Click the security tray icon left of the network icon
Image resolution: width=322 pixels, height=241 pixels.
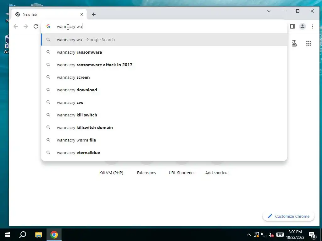256,235
